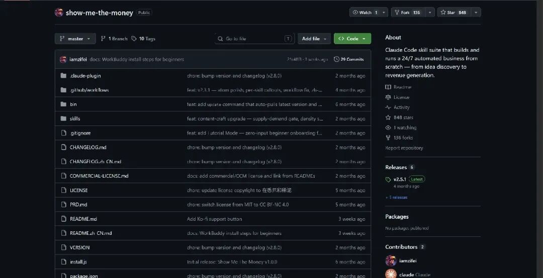Click the install.js file icon
543x278 pixels.
63,262
